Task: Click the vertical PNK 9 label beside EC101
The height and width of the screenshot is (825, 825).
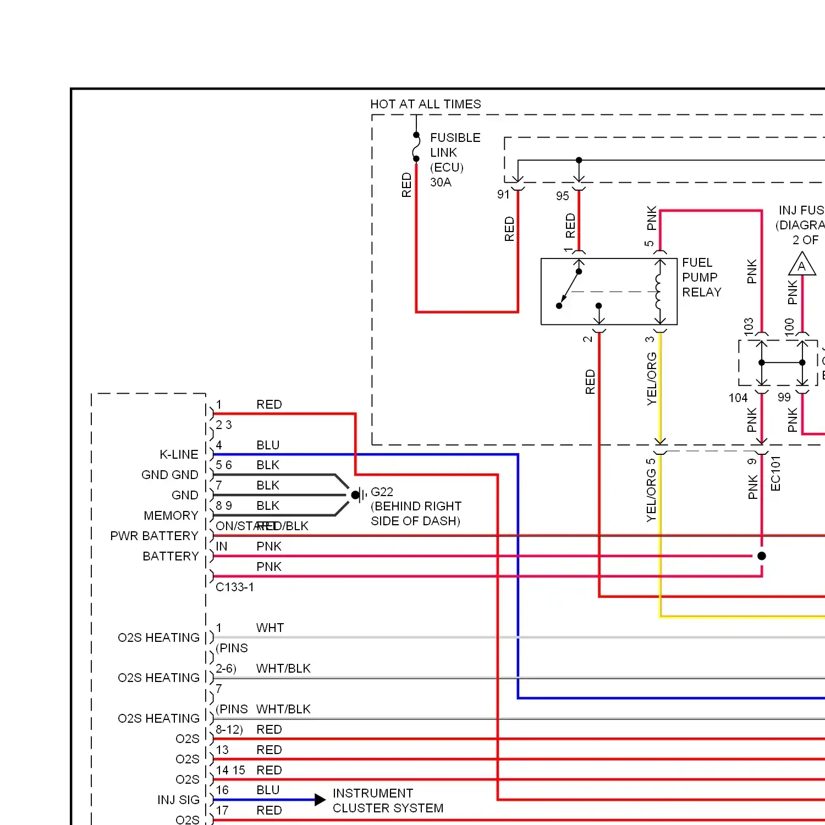Action: [752, 479]
